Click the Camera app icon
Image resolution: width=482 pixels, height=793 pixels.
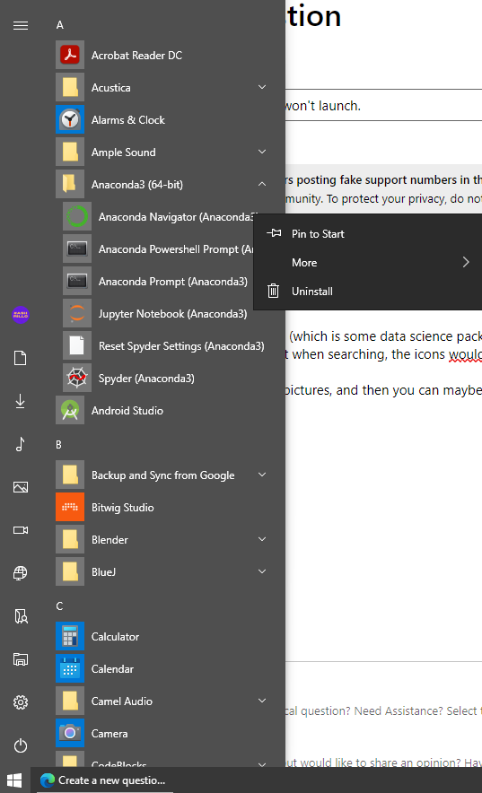coord(70,733)
